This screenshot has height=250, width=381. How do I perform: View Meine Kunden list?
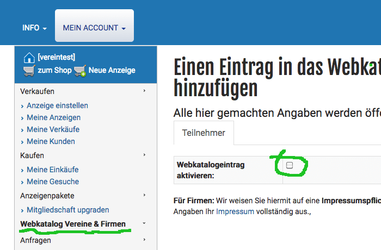[51, 141]
